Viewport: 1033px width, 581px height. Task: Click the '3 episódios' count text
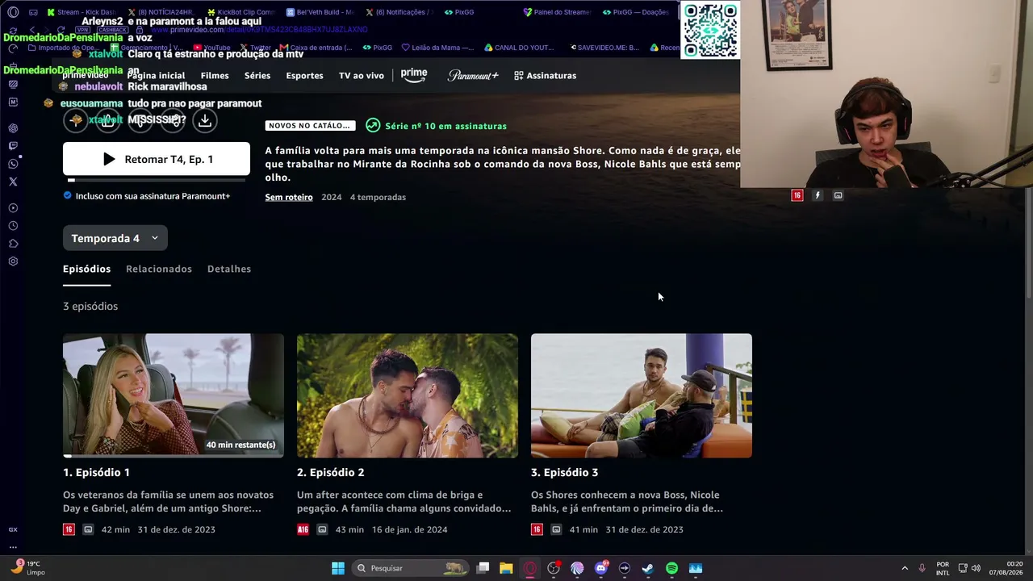pos(90,306)
